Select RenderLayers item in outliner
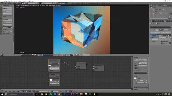 click(158, 10)
